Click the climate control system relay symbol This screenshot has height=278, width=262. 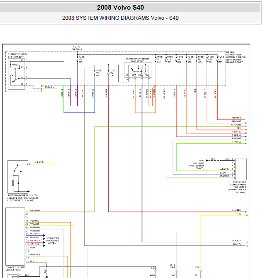[16, 74]
